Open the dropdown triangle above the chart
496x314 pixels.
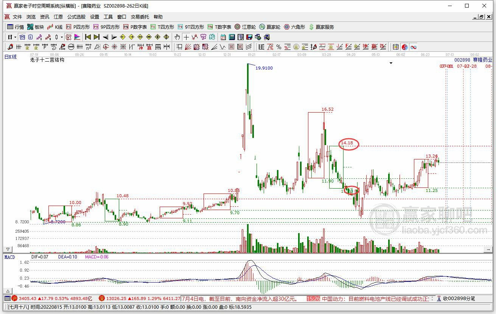[391, 63]
